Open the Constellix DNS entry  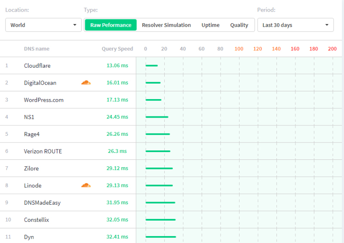pos(37,220)
